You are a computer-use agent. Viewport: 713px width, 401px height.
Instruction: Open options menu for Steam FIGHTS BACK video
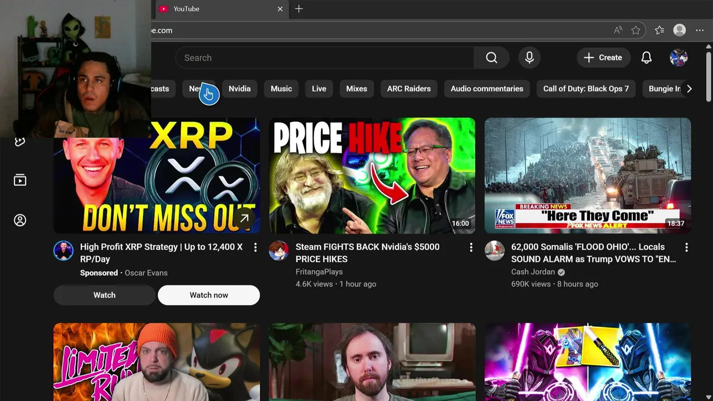tap(471, 247)
